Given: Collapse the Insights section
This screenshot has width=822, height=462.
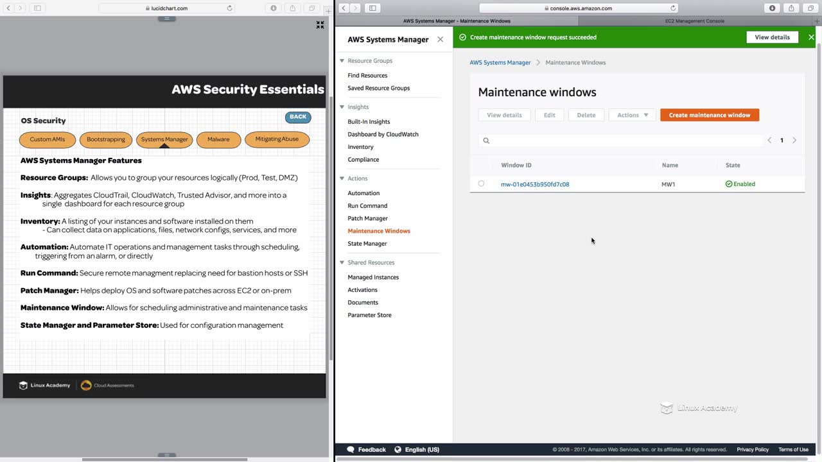Looking at the screenshot, I should coord(342,107).
